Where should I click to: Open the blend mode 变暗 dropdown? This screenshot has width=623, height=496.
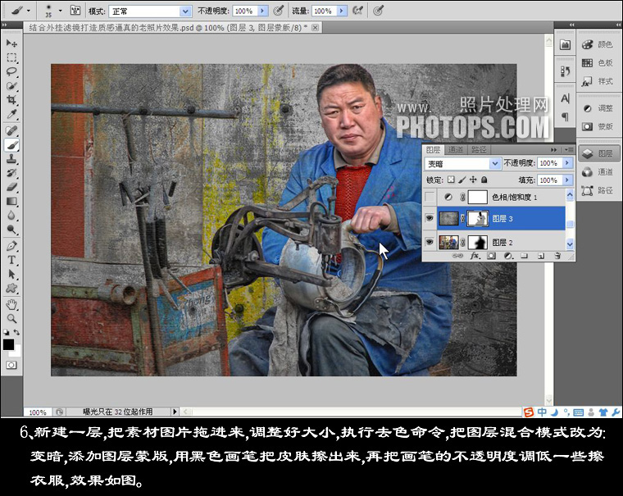pyautogui.click(x=494, y=163)
